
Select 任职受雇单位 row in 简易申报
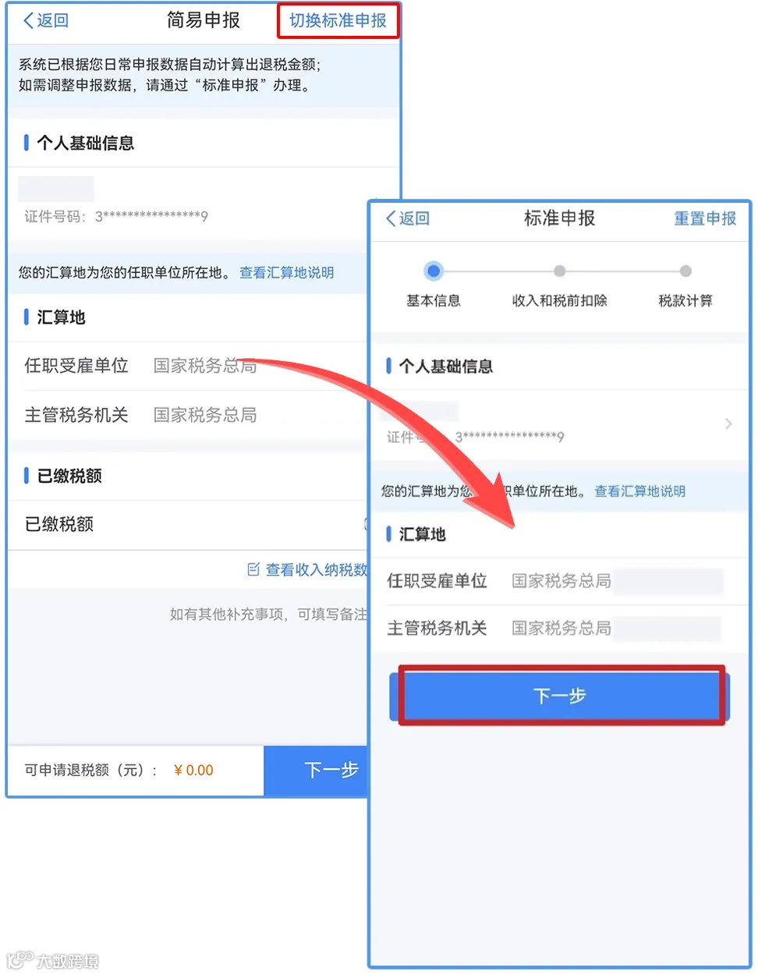point(187,366)
